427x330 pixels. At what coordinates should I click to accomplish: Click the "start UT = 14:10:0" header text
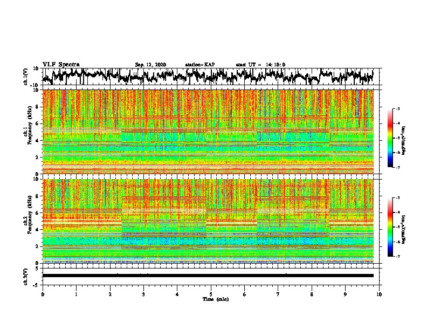pos(260,65)
